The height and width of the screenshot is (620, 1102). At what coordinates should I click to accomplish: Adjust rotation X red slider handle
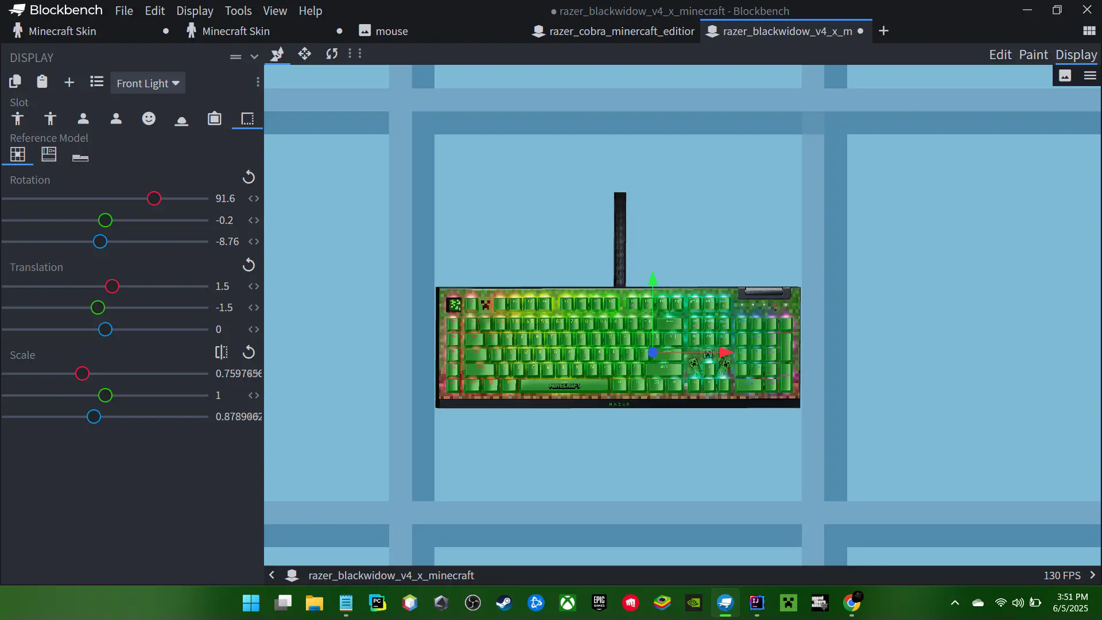(x=154, y=199)
